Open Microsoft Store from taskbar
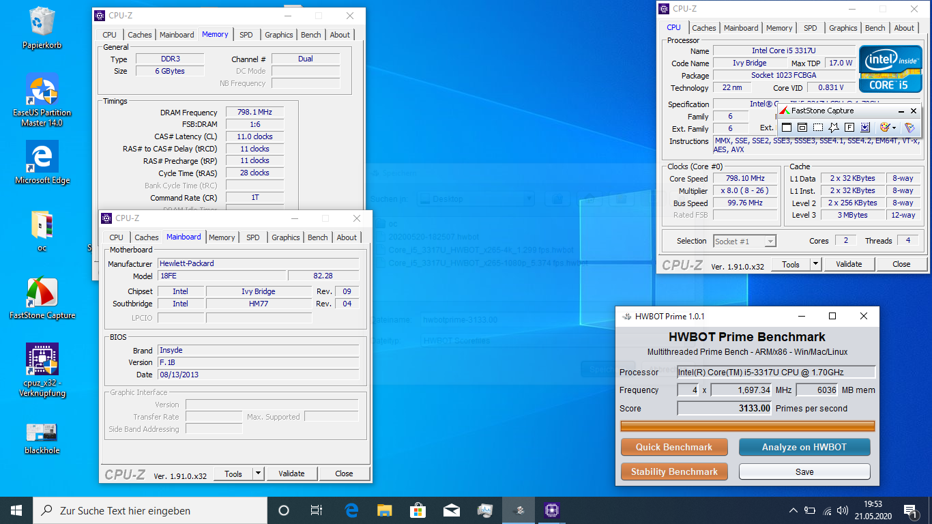 [418, 510]
